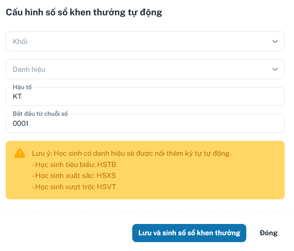This screenshot has width=294, height=251.
Task: Click the dialog title Cấu hình số sổ khen thưởng
Action: (84, 13)
